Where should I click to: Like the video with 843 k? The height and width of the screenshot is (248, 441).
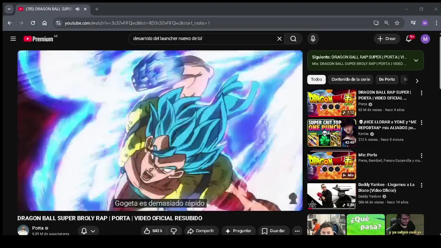pos(153,231)
